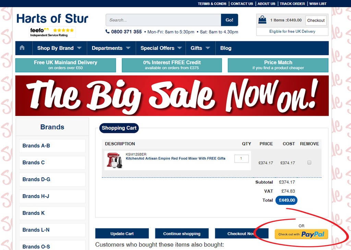The image size is (351, 250).
Task: Open About Us link
Action: click(x=266, y=3)
